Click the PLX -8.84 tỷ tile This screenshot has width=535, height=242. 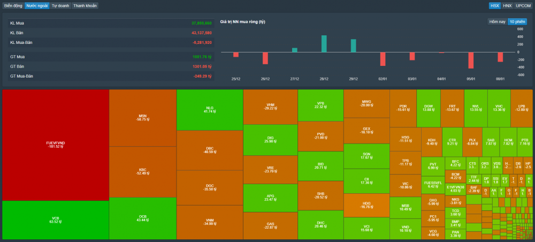tap(472, 142)
